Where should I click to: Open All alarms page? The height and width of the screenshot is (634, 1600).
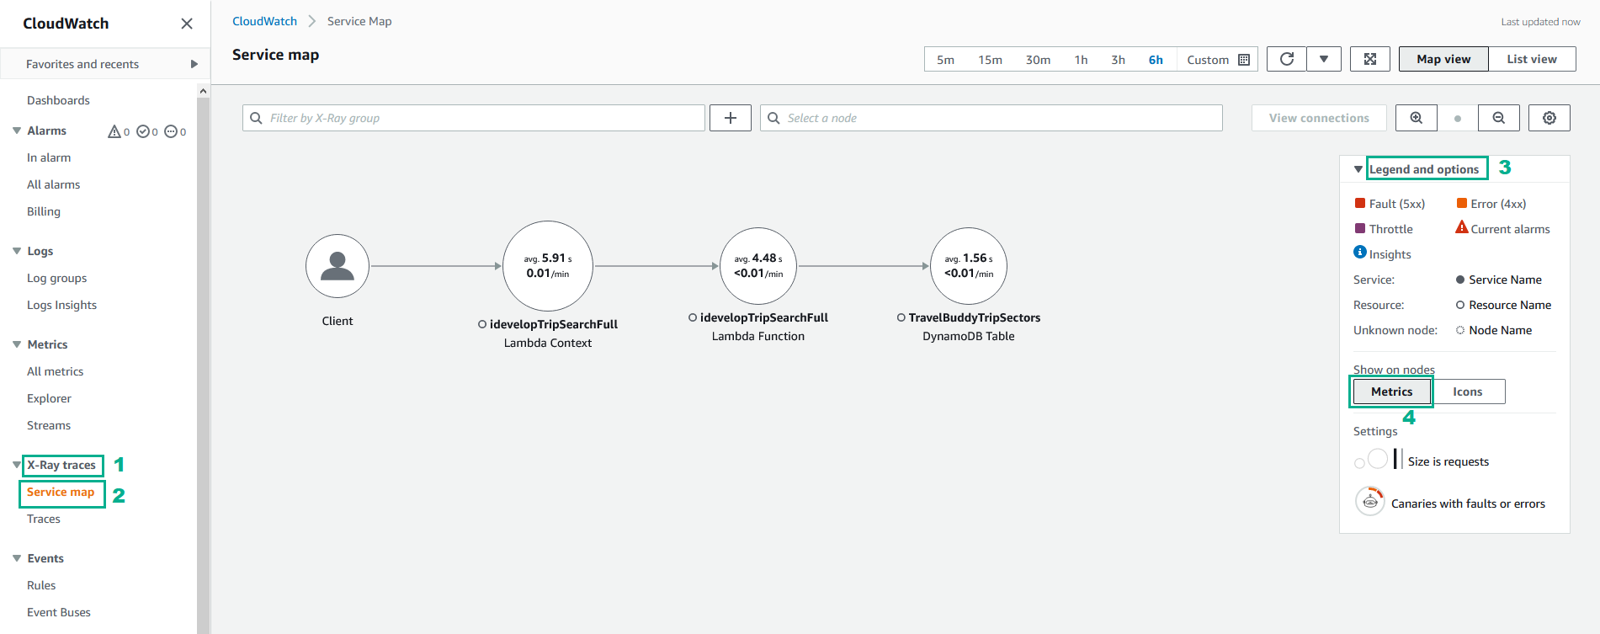[x=53, y=184]
